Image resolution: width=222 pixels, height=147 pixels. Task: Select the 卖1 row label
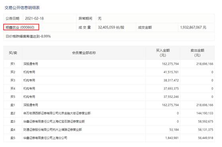13,105
